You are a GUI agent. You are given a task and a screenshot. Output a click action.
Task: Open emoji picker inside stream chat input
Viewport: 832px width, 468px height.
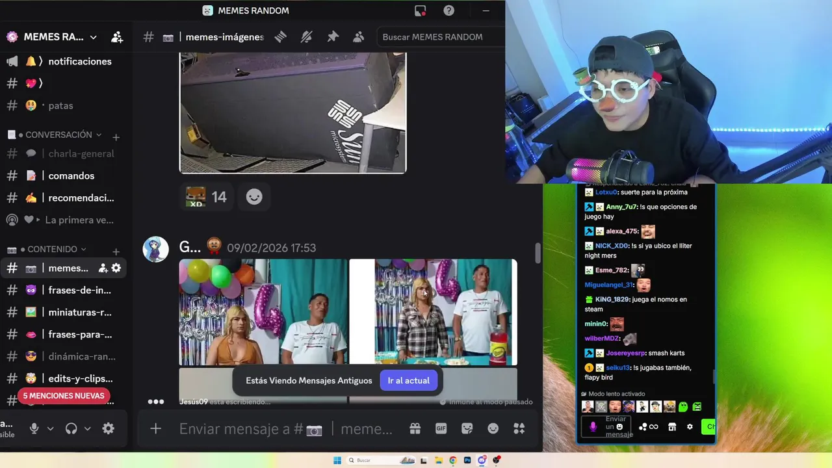point(619,426)
